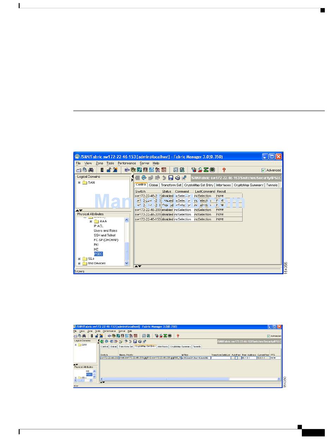Toggle the Advanced checkbox in upper window
Image resolution: width=335 pixels, height=441 pixels.
pyautogui.click(x=263, y=170)
